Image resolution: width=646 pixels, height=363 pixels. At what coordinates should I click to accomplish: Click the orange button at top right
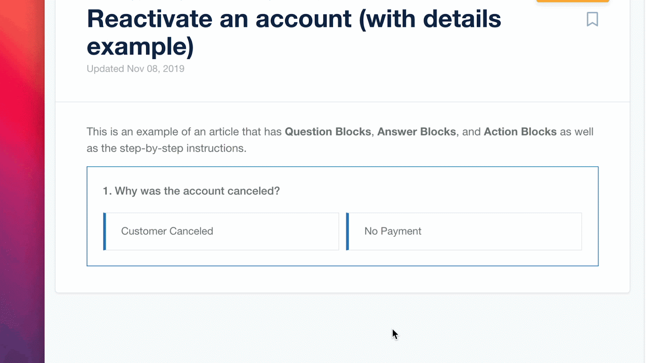(573, 1)
